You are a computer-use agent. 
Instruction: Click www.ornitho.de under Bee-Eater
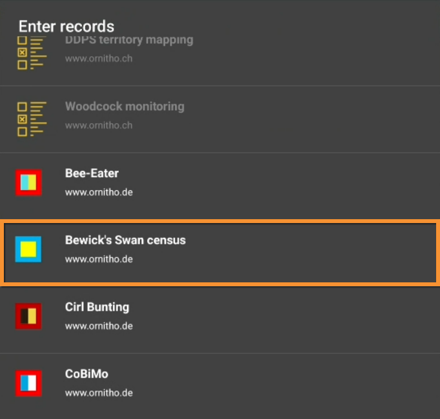pos(99,192)
